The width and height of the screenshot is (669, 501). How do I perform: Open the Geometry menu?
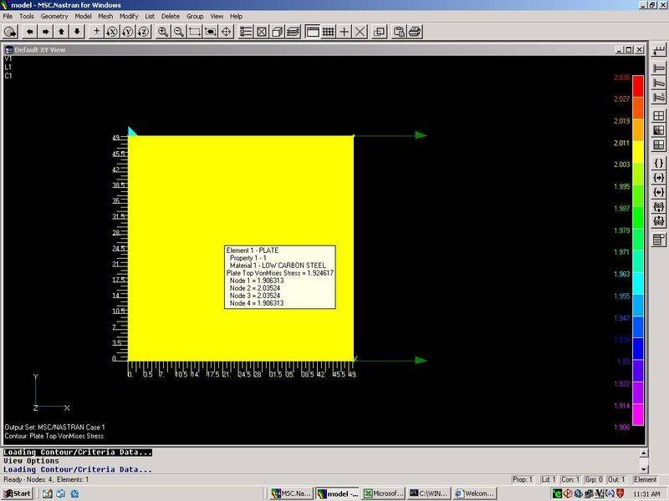(54, 16)
